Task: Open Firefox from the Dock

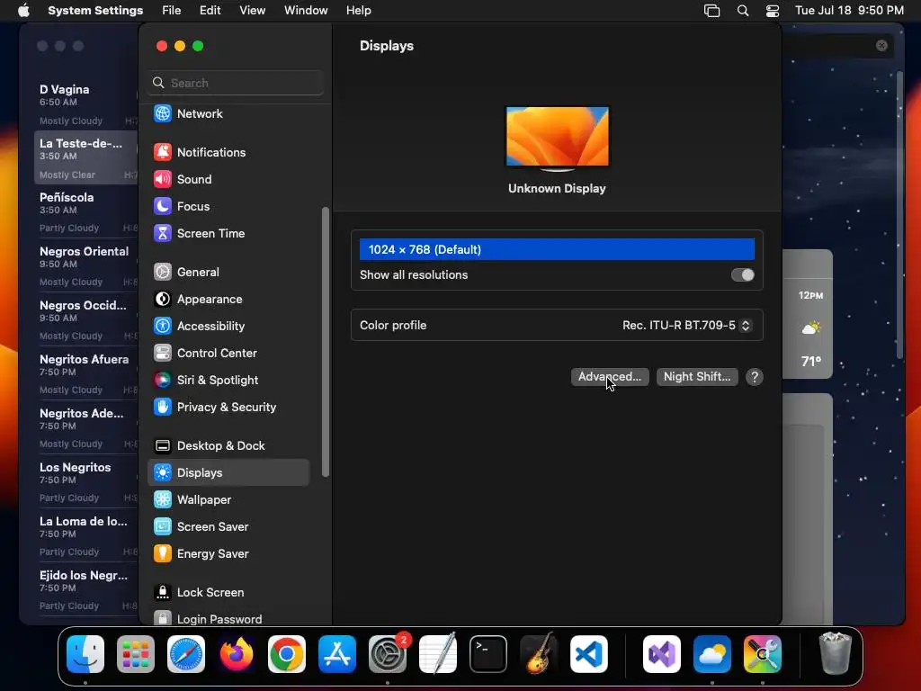Action: (237, 654)
